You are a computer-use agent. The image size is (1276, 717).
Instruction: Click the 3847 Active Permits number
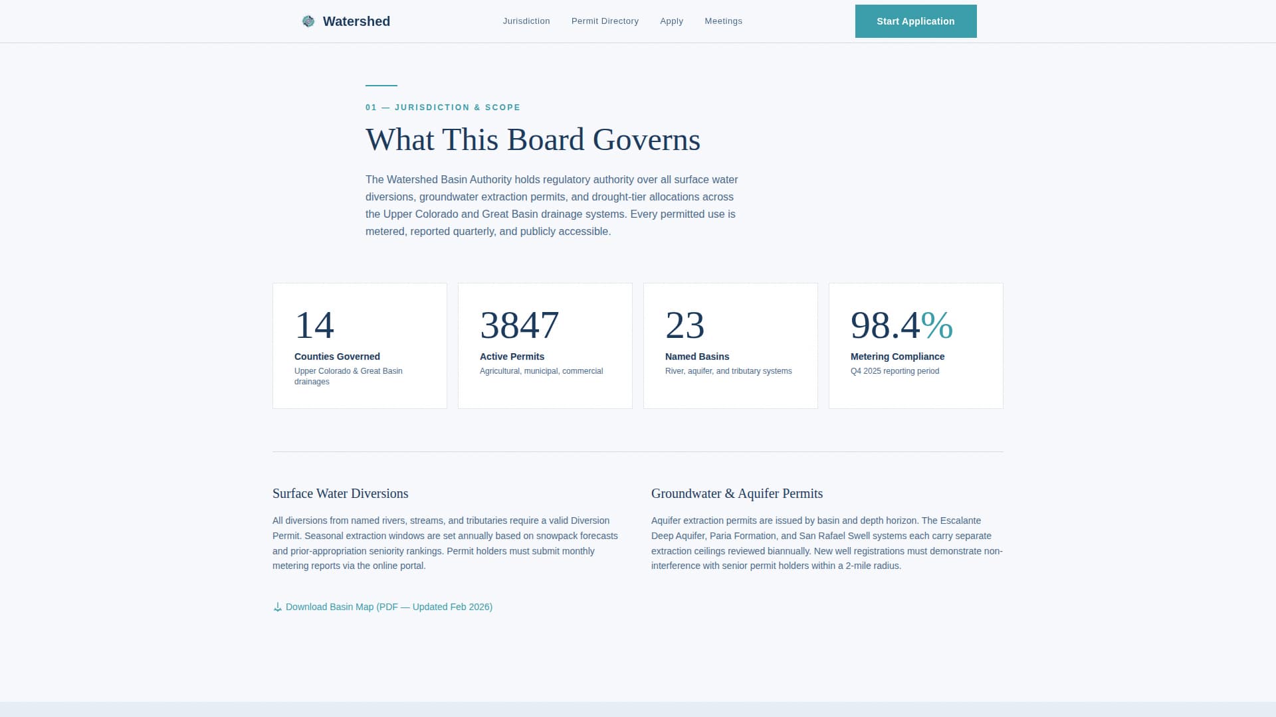(519, 325)
